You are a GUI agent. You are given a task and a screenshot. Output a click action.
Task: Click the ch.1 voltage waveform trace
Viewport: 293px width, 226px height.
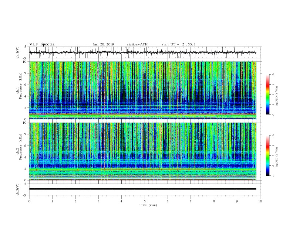click(x=142, y=52)
